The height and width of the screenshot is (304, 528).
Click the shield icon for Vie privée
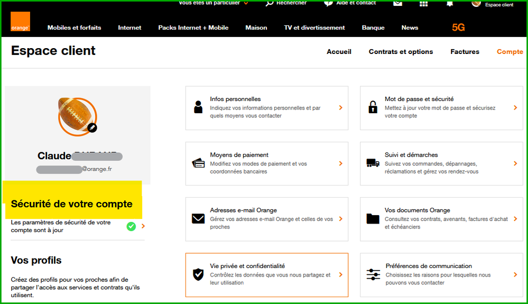[x=198, y=274]
